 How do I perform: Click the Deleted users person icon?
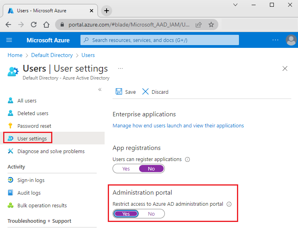tap(10, 113)
